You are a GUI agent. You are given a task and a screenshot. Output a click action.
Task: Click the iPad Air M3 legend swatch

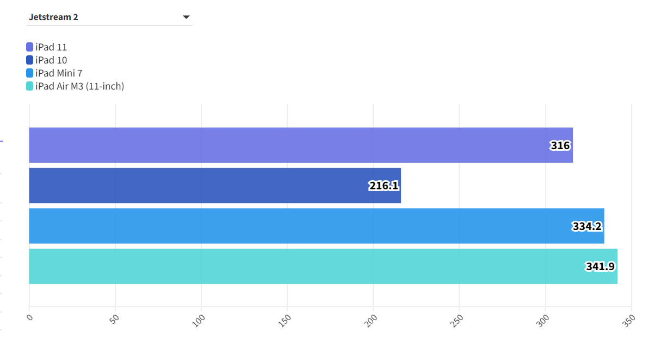(x=30, y=86)
